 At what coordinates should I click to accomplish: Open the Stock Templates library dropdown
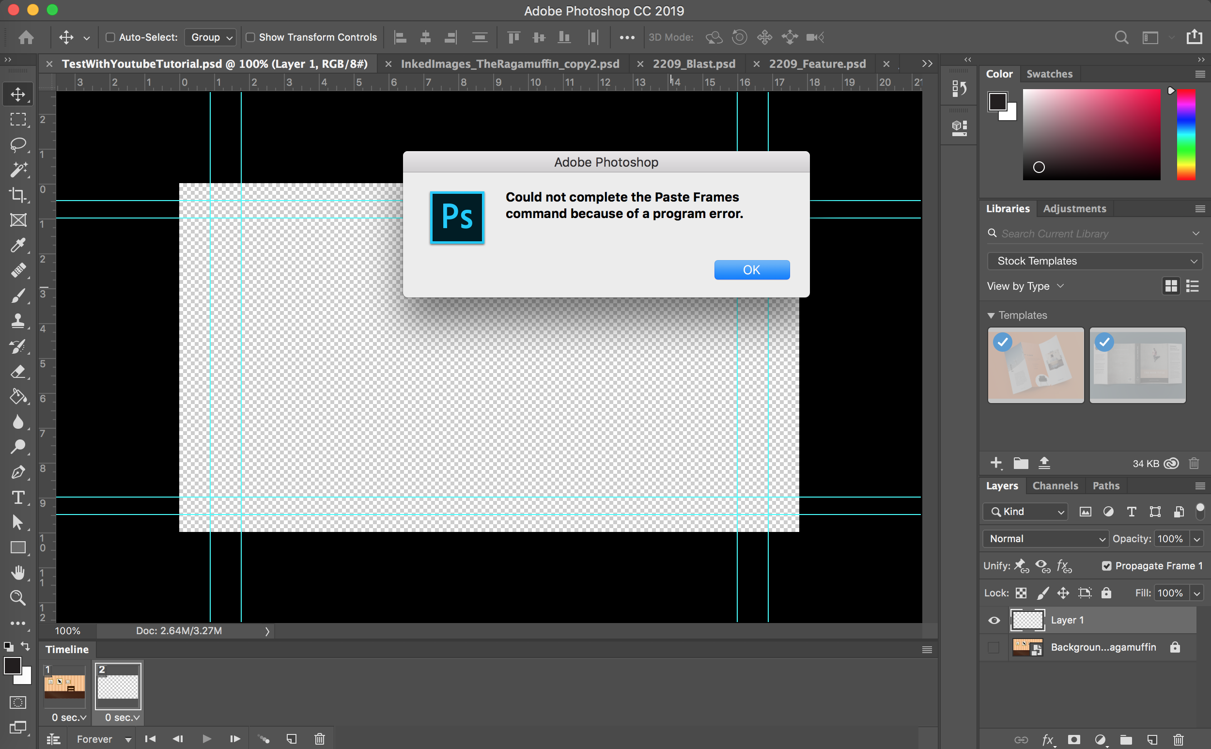pyautogui.click(x=1094, y=261)
